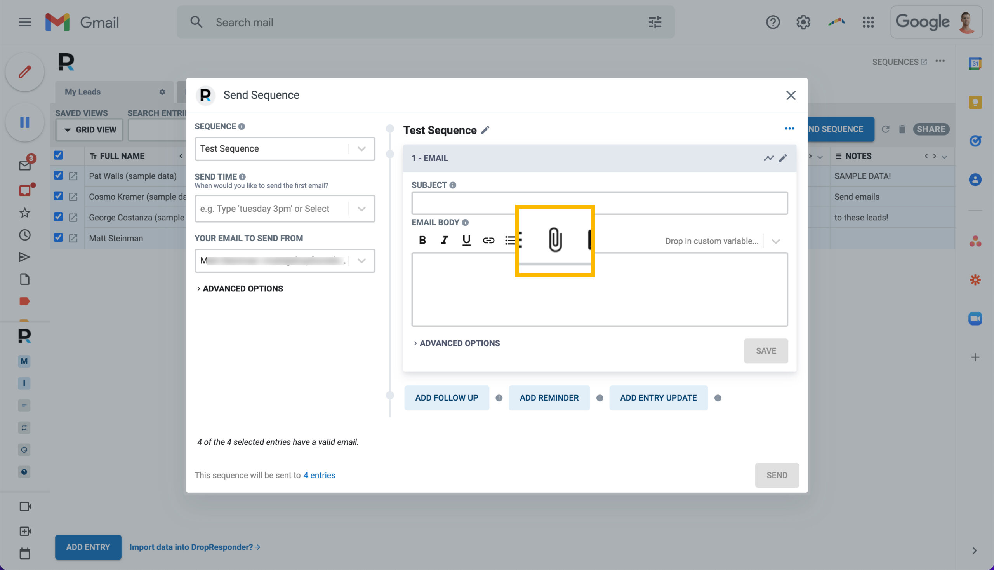
Task: Expand side panel arrow at bottom right
Action: point(974,551)
